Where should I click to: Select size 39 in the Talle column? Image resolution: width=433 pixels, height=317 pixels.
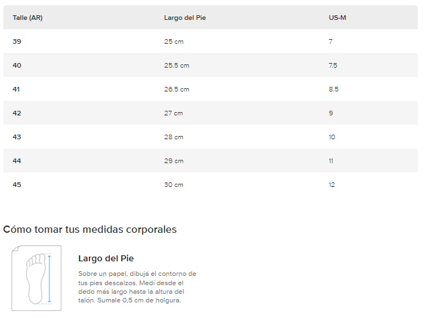[x=17, y=41]
